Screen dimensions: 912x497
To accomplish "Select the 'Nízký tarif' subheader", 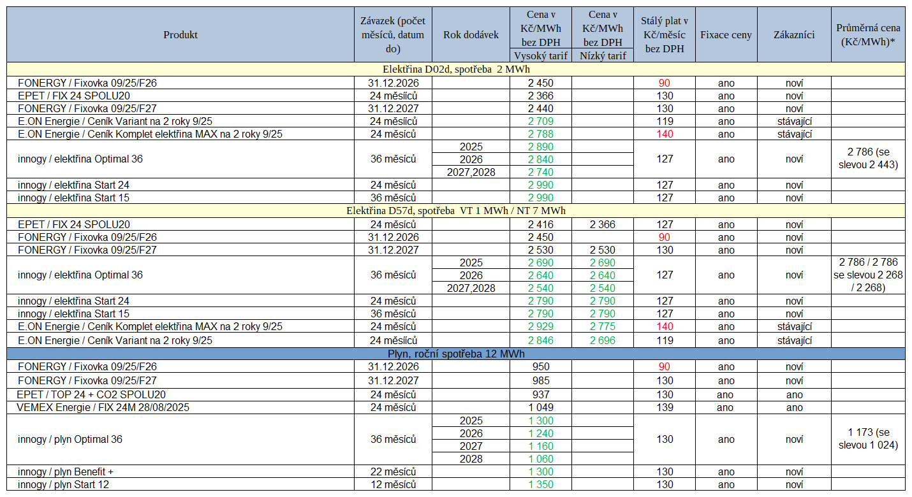I will click(x=603, y=55).
